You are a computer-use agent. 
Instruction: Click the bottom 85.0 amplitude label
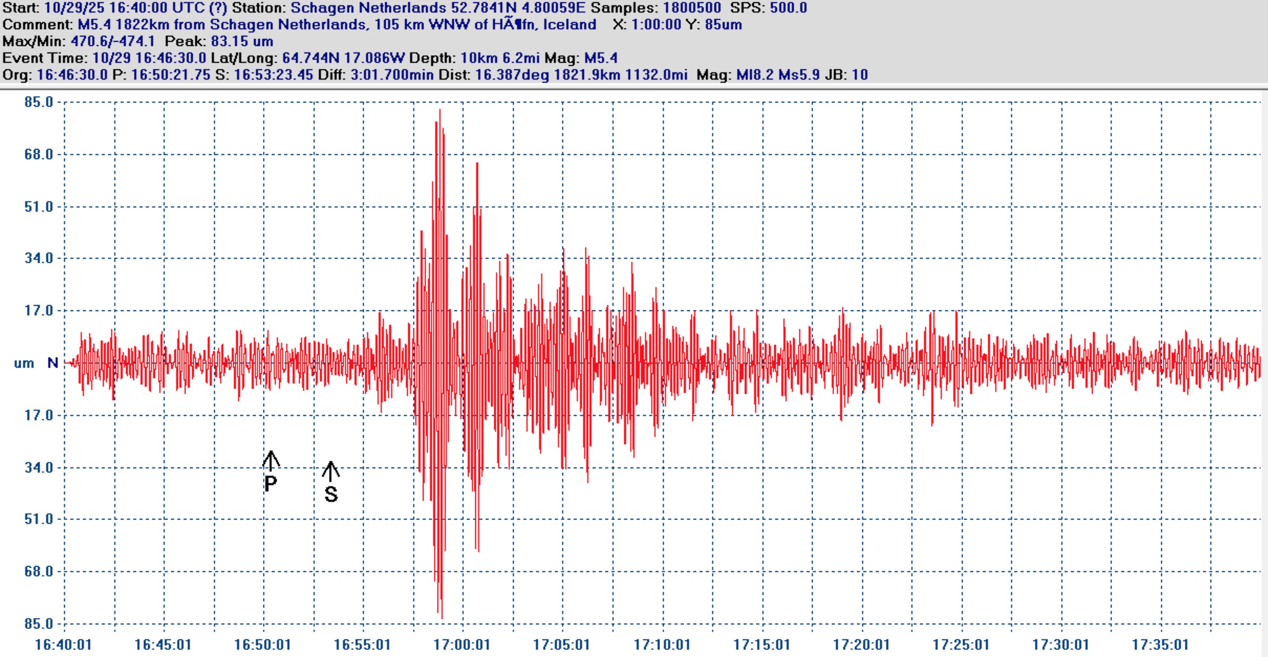(x=39, y=623)
